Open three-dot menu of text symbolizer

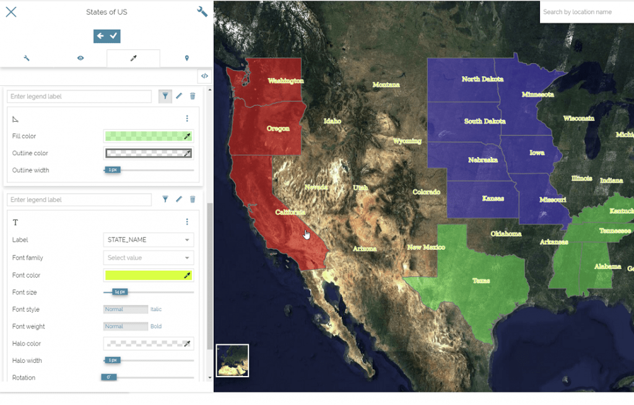[187, 222]
